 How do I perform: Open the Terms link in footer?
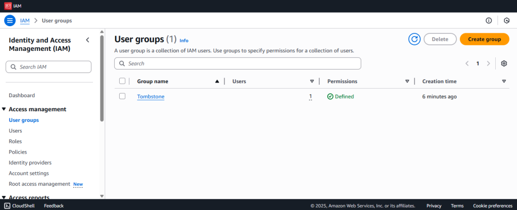pos(457,206)
